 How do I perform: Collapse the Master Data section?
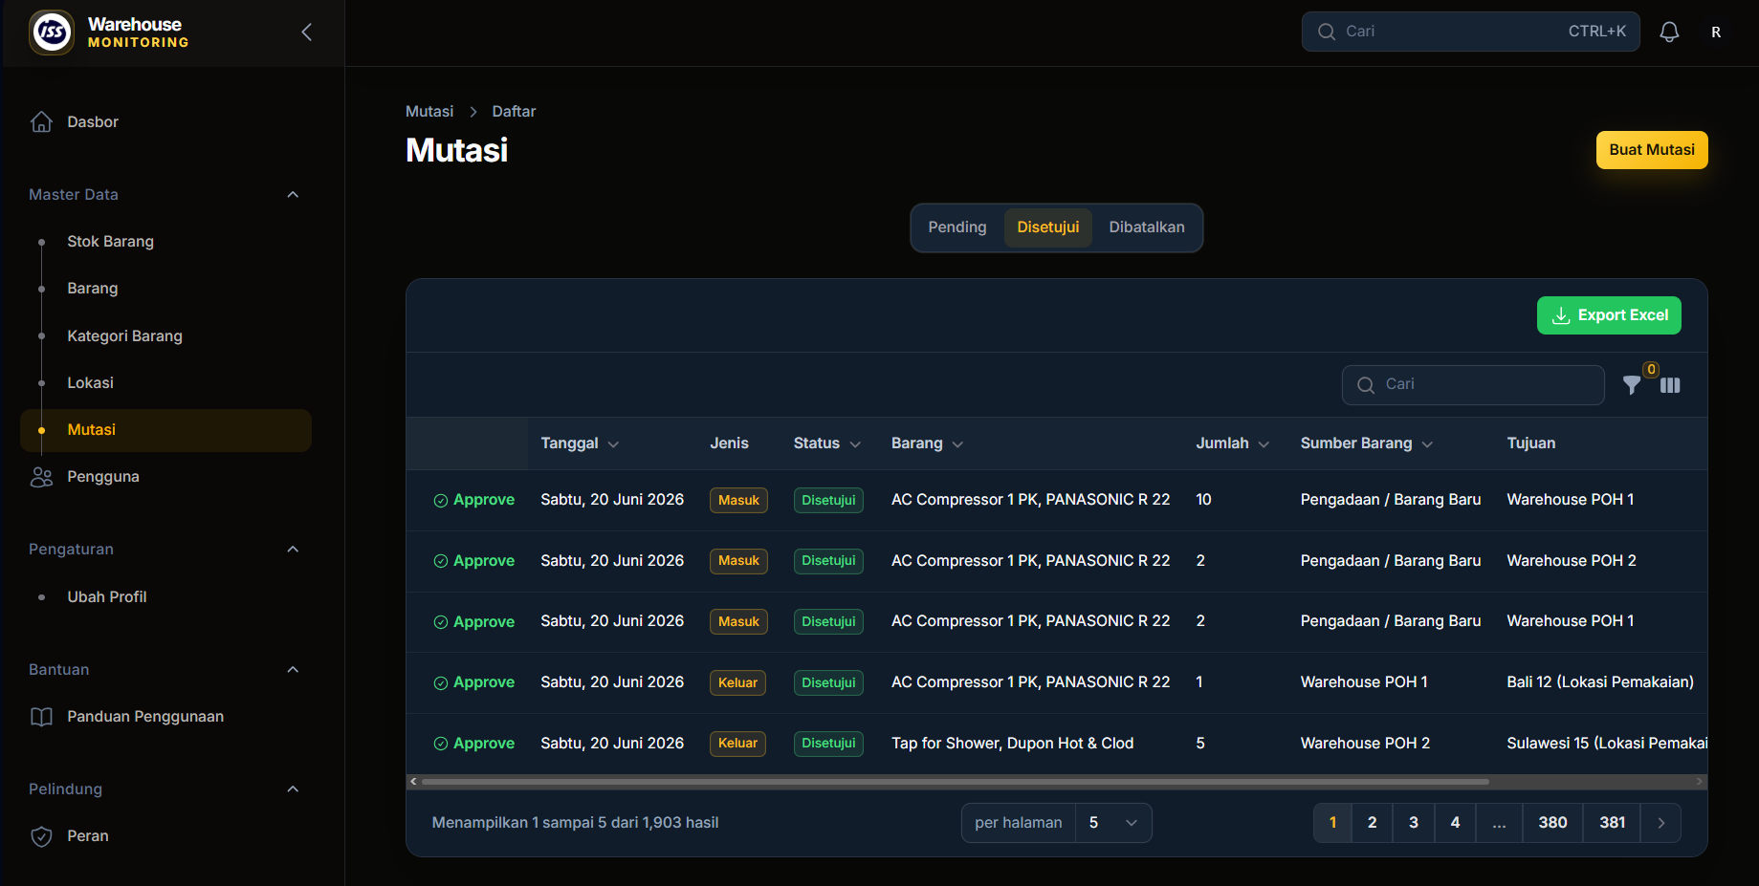click(293, 195)
